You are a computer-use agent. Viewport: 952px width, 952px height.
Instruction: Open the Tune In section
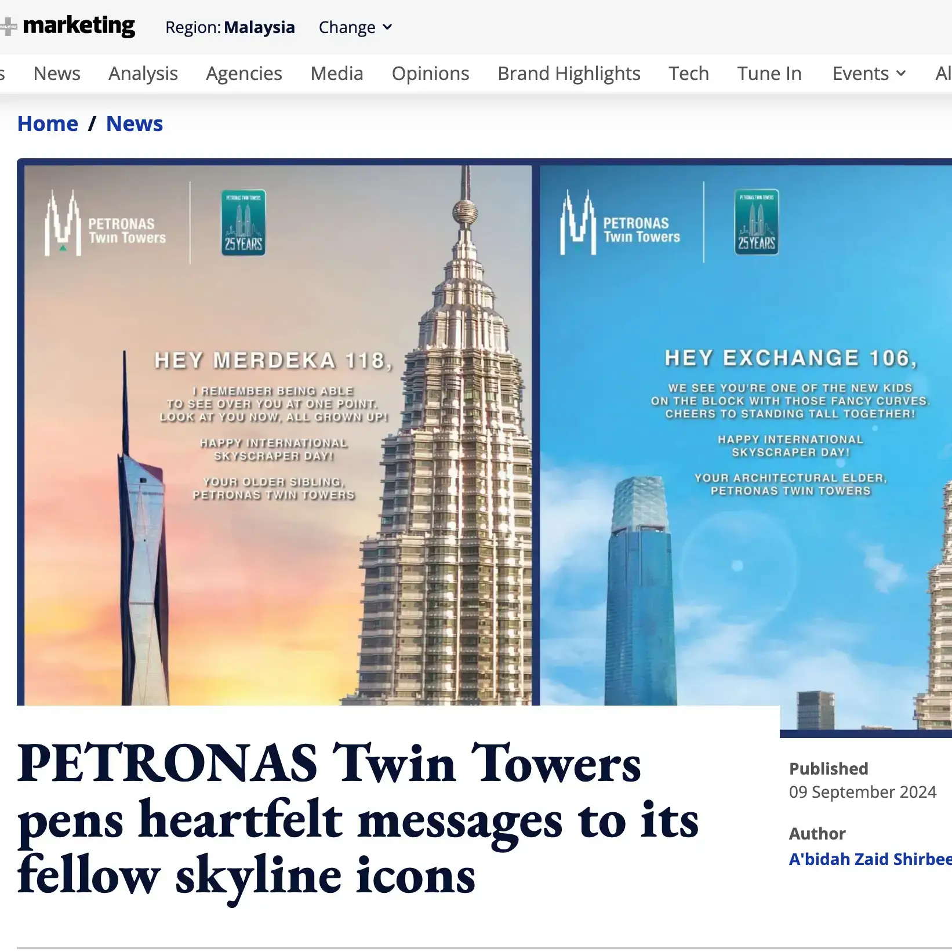coord(769,74)
